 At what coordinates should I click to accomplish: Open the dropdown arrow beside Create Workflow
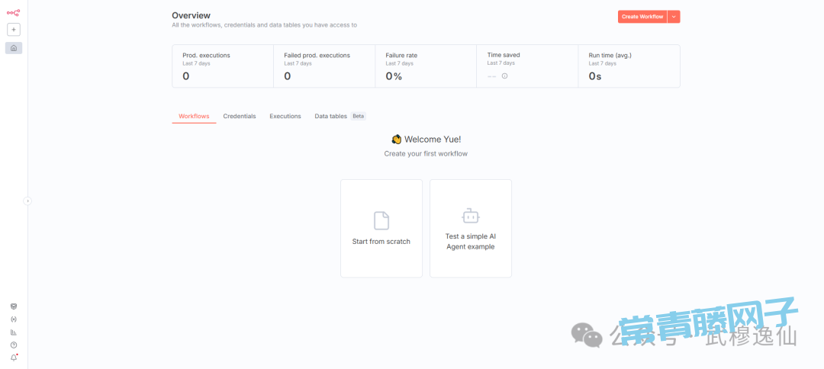coord(674,17)
